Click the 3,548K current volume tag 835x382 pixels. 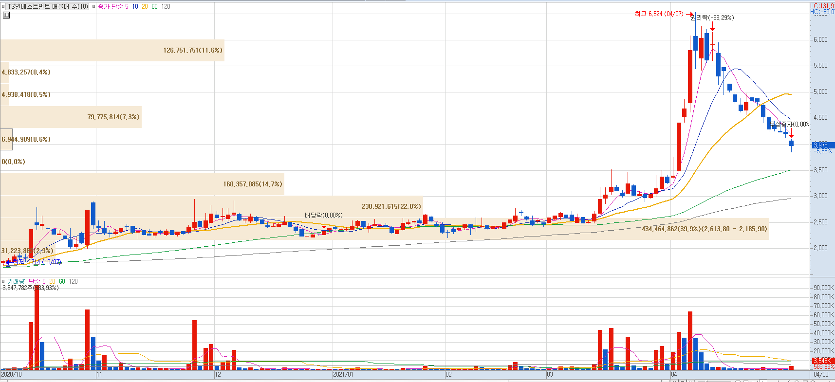pyautogui.click(x=823, y=361)
